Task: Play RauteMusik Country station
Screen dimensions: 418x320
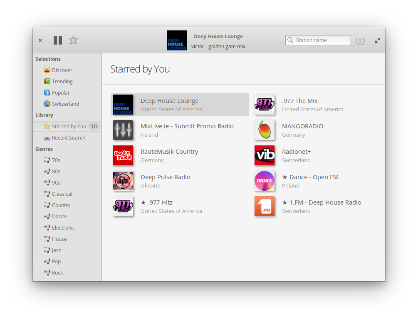Action: click(x=180, y=155)
